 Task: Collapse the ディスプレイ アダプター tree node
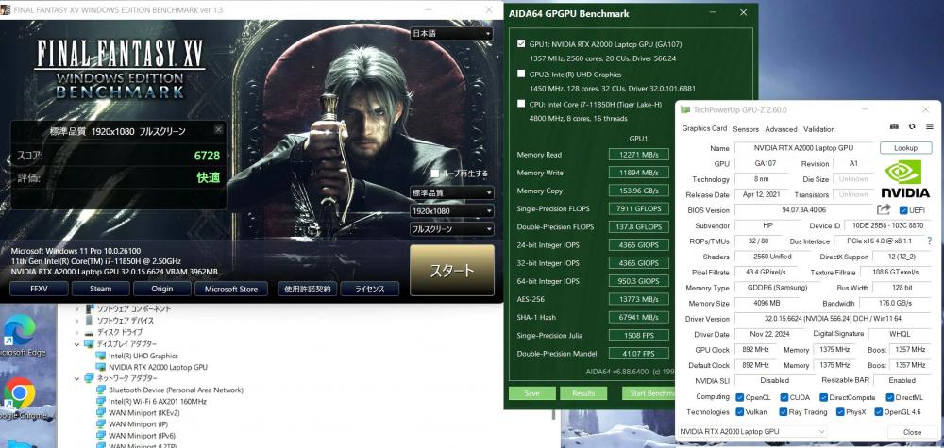coord(79,344)
